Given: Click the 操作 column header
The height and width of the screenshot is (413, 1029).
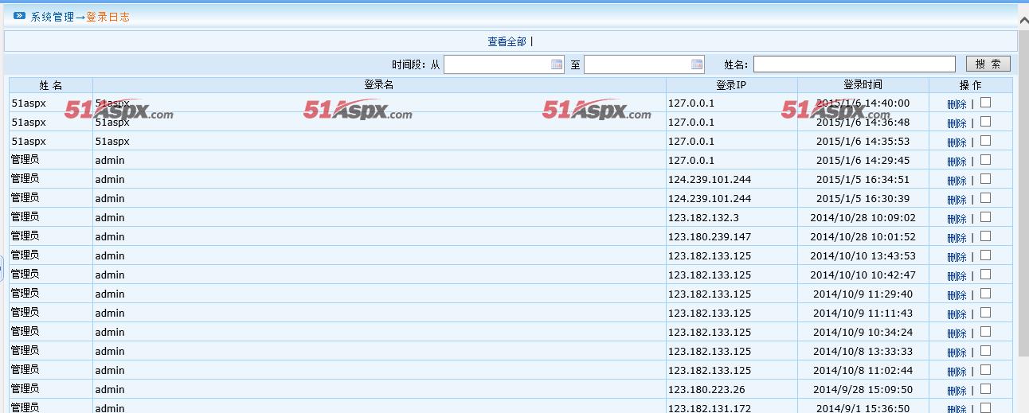Looking at the screenshot, I should tap(971, 85).
